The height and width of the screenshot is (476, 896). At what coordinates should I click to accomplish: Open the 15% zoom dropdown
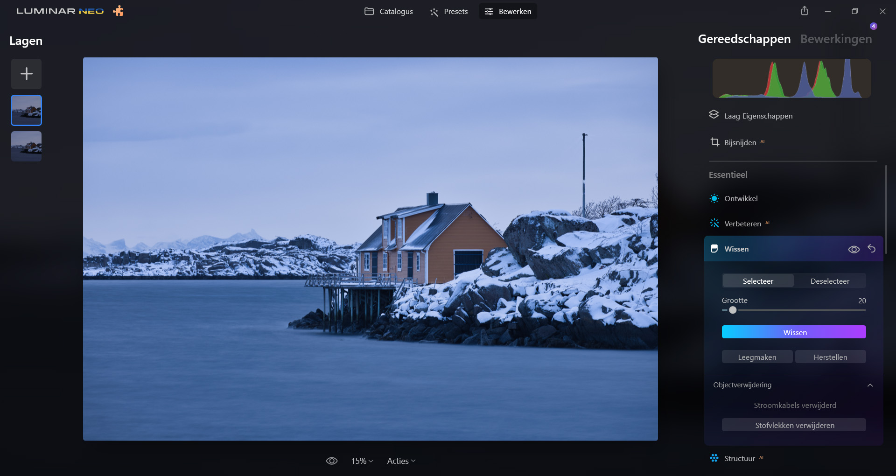(x=362, y=461)
